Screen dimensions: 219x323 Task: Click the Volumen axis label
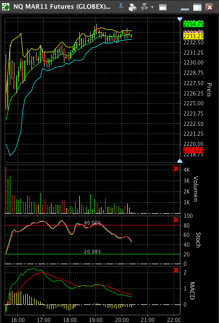coord(196,189)
